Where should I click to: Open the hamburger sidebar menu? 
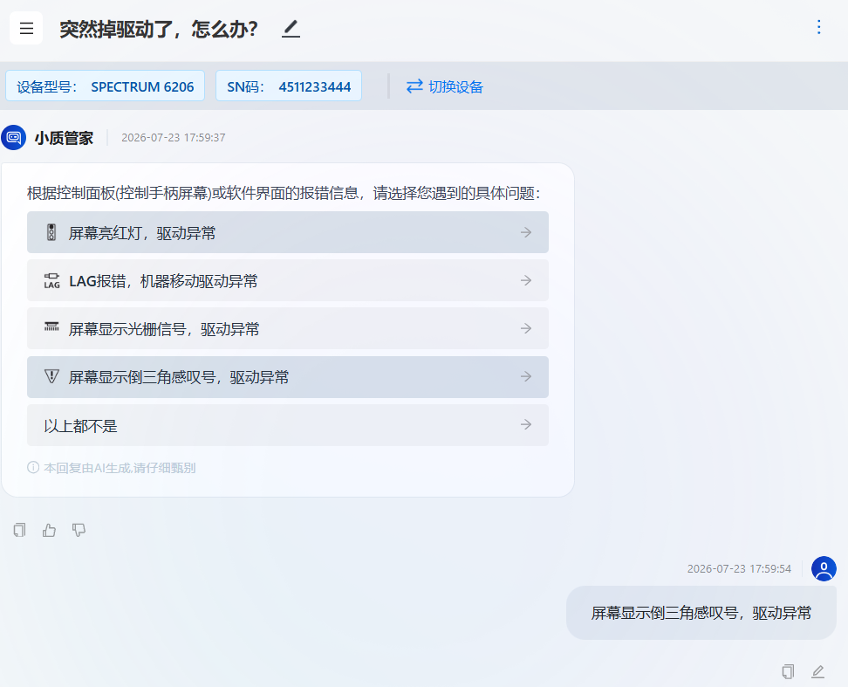[26, 28]
